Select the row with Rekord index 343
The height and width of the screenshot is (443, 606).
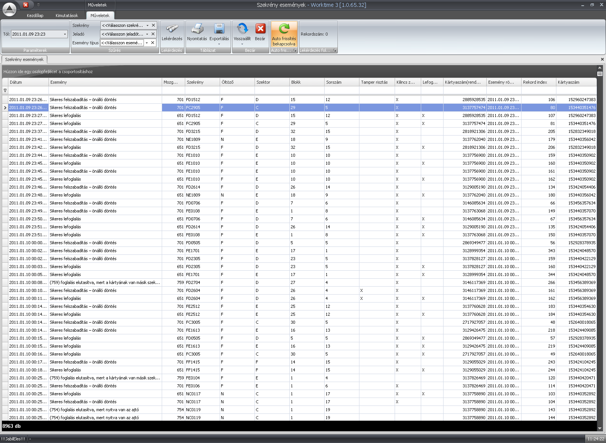tap(299, 251)
